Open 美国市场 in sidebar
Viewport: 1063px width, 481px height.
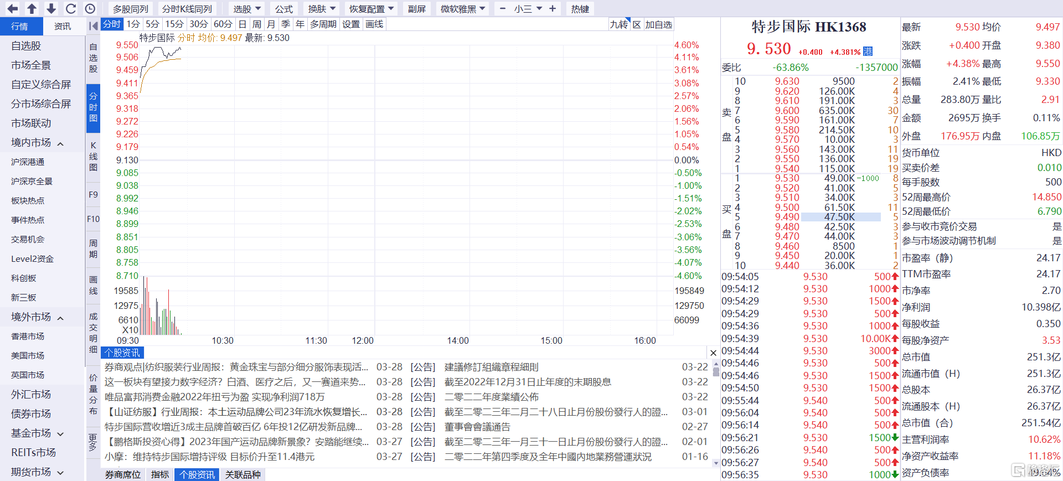(28, 356)
